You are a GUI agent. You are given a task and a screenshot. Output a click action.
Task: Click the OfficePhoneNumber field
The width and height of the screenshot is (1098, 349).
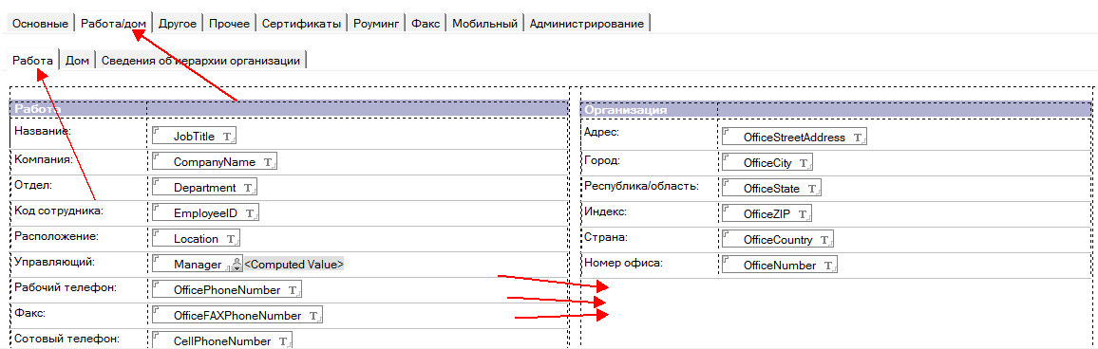coord(228,289)
